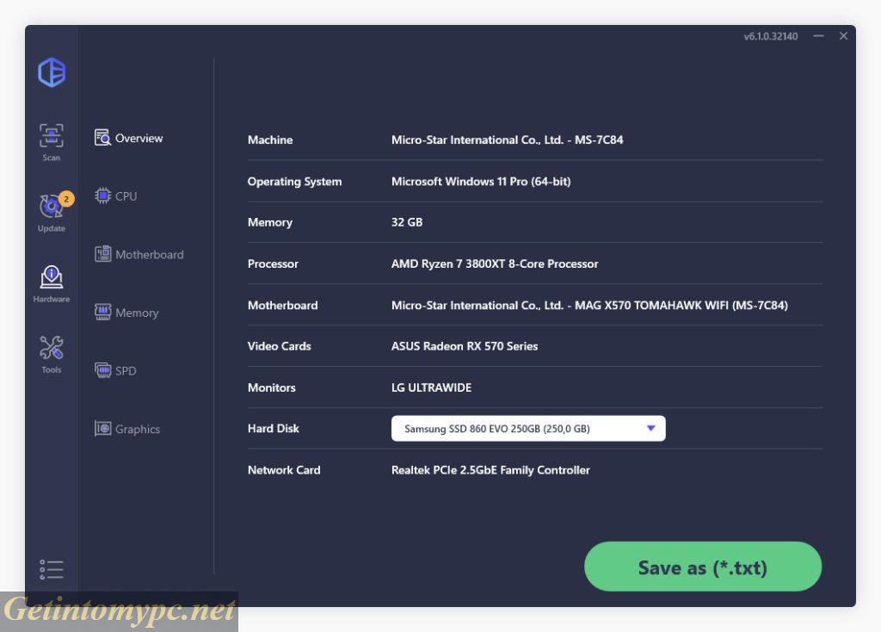Switch to the CPU tab label
Viewport: 881px width, 632px height.
(x=126, y=196)
